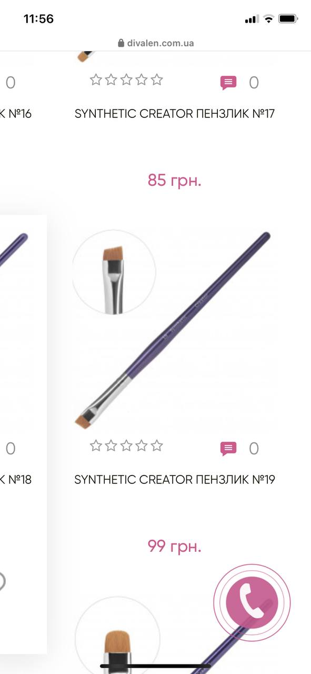Tap the home indicator bar at screen bottom

point(155,667)
